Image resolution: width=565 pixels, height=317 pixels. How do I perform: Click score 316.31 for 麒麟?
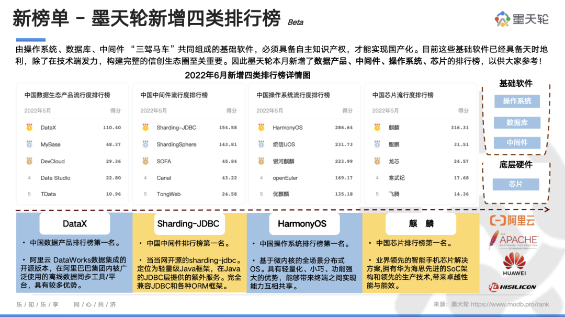tap(460, 128)
